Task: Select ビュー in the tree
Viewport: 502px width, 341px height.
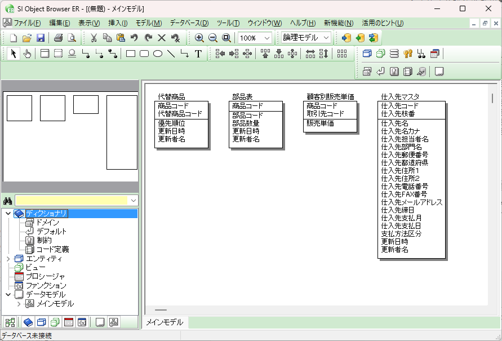Action: click(x=35, y=267)
